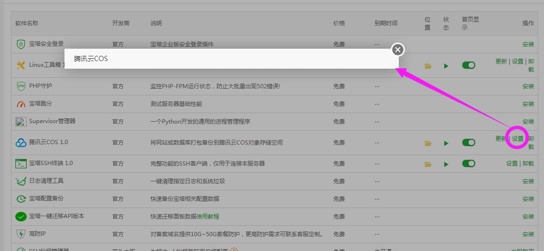Select the 腾讯云COS 1.0 name text

pyautogui.click(x=49, y=142)
